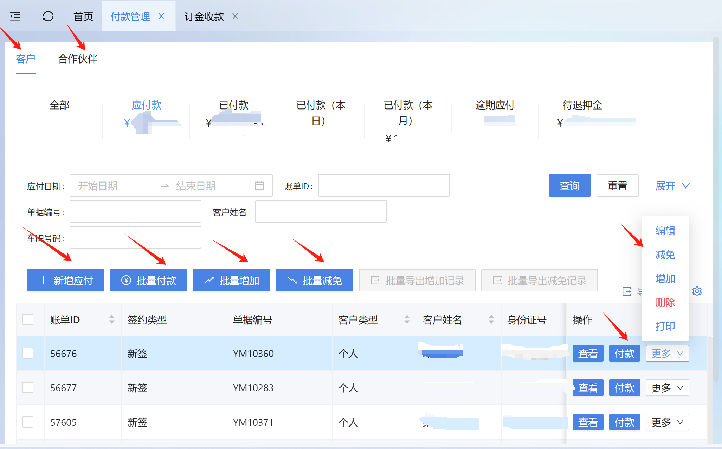722x449 pixels.
Task: Click the export icon near settings gear
Action: click(x=627, y=291)
